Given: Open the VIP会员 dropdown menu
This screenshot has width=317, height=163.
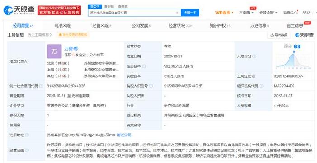Looking at the screenshot, I should point(224,13).
